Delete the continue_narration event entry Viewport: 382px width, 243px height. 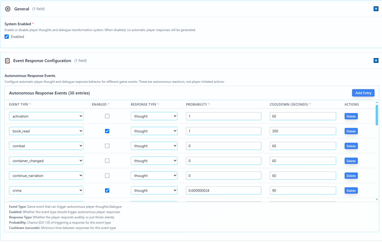point(351,176)
